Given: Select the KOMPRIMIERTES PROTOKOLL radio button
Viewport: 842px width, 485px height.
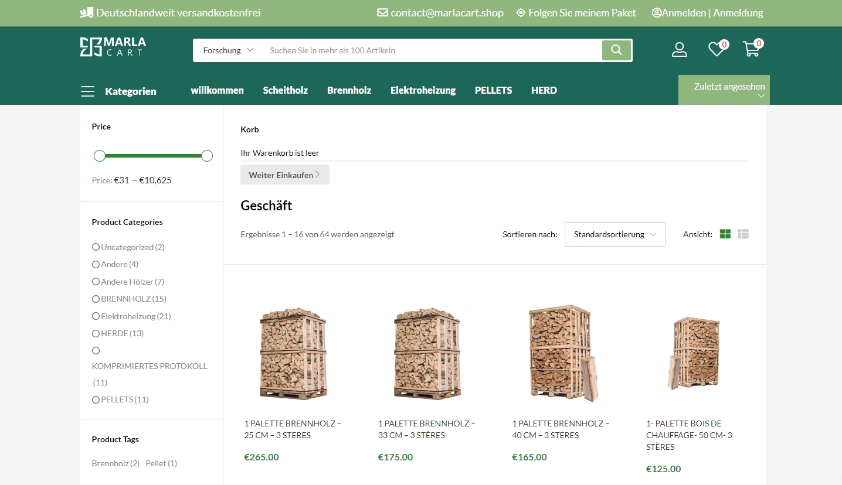Looking at the screenshot, I should pos(96,351).
